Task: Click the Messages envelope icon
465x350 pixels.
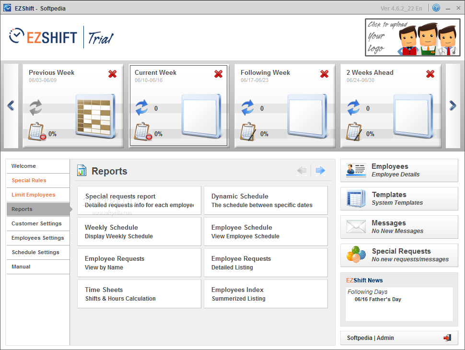Action: (x=356, y=227)
